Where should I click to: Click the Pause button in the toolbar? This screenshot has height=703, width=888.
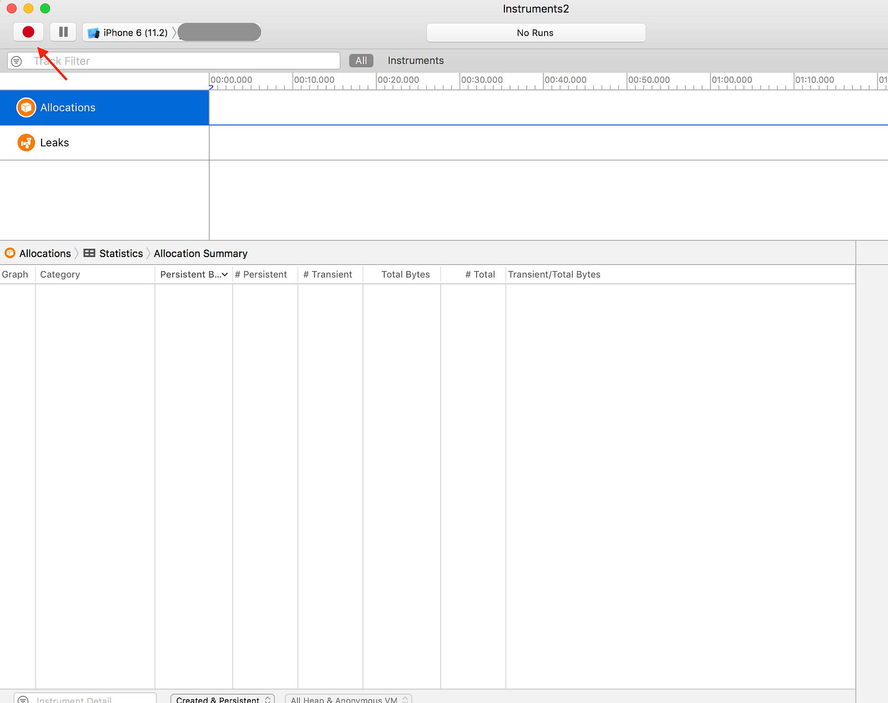pos(63,32)
